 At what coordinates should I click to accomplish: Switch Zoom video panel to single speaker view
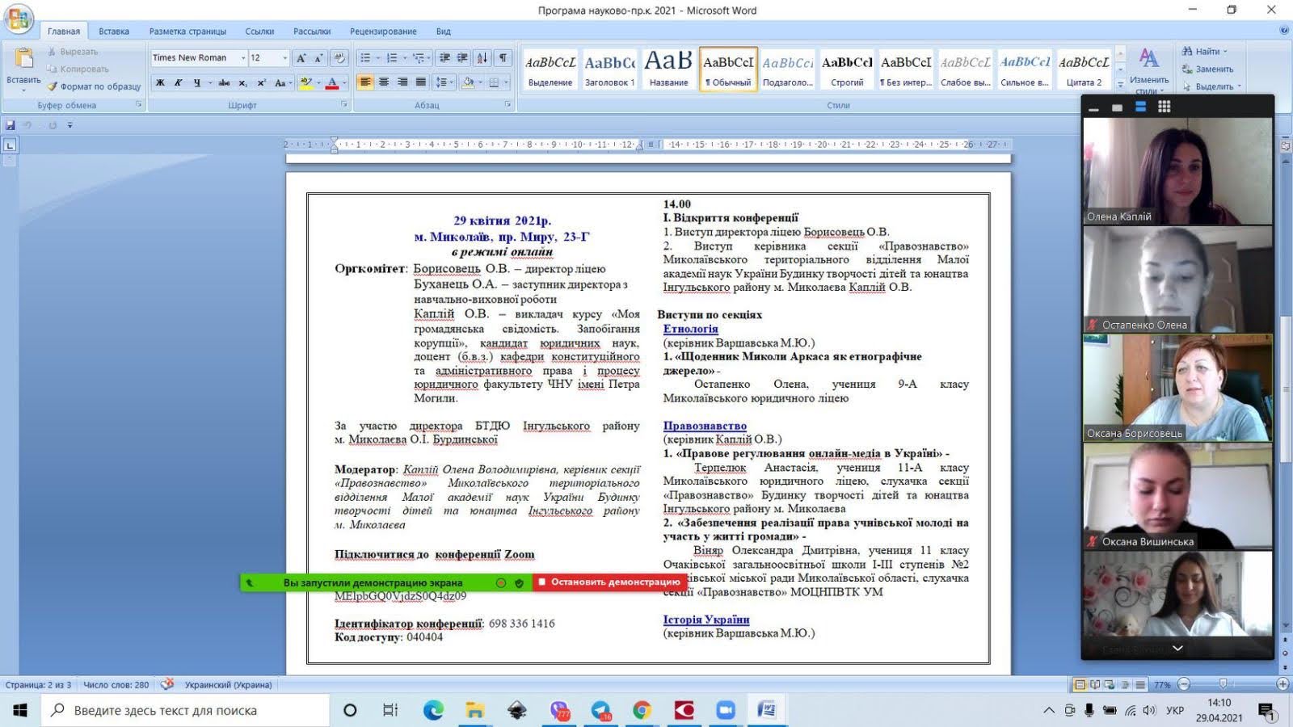(1117, 107)
